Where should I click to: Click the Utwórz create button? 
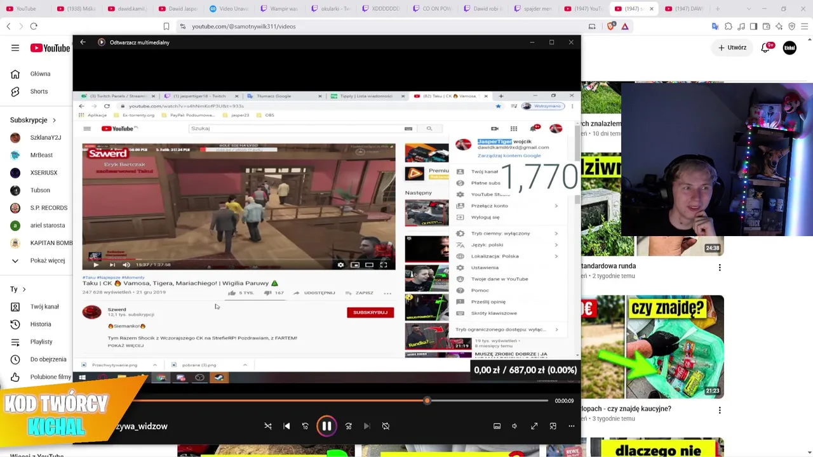tap(732, 48)
